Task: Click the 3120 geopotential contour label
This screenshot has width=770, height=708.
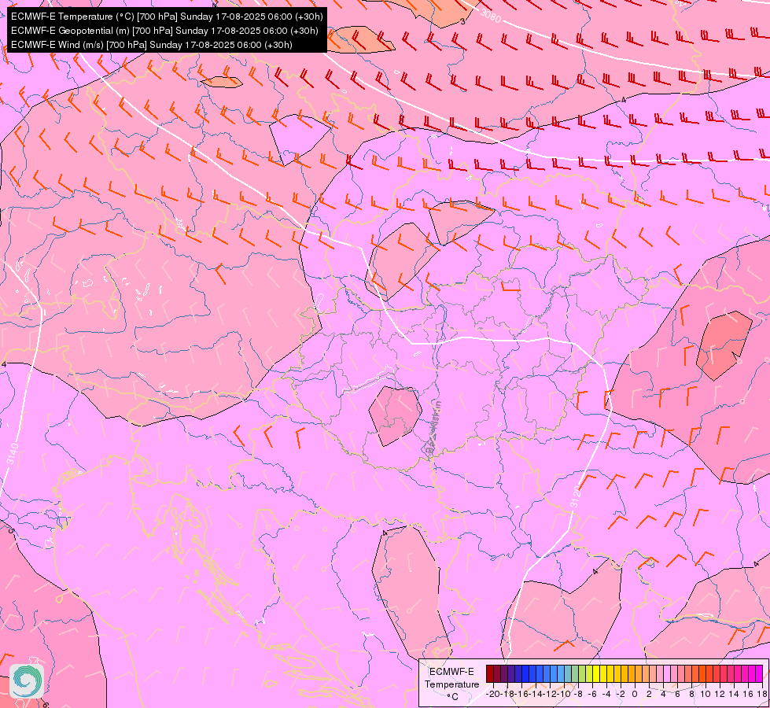Action: (x=576, y=496)
